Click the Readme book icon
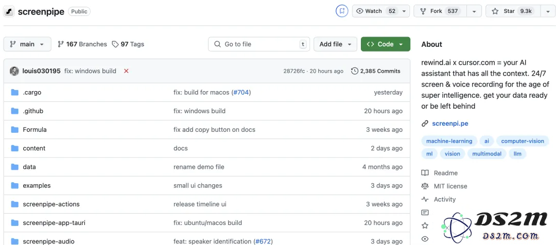 pyautogui.click(x=425, y=173)
